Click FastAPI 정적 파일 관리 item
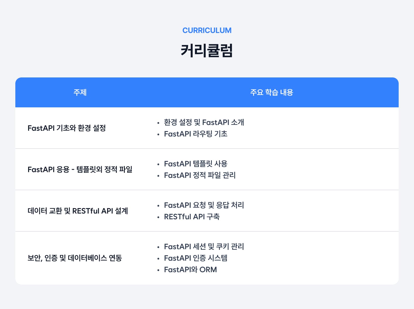This screenshot has width=414, height=309. [200, 175]
